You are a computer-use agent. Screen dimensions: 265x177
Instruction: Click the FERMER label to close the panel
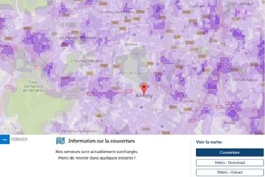pos(19,140)
